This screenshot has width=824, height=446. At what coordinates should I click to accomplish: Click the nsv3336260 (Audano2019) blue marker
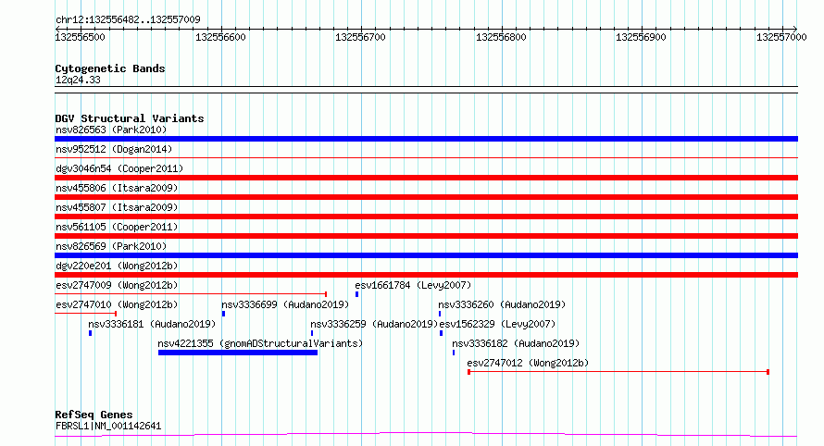pos(440,314)
